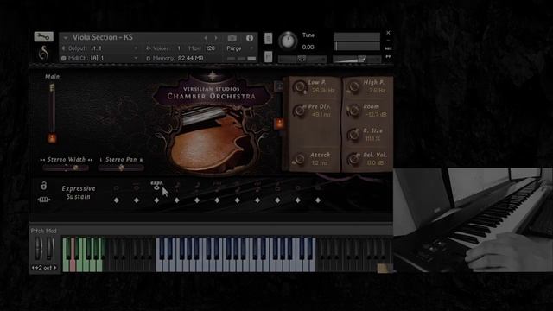
Task: Load next instrument with right arrow
Action: pyautogui.click(x=216, y=38)
